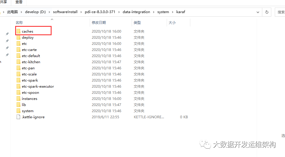The width and height of the screenshot is (285, 157).
Task: Select the etc-default folder icon
Action: (x=18, y=56)
